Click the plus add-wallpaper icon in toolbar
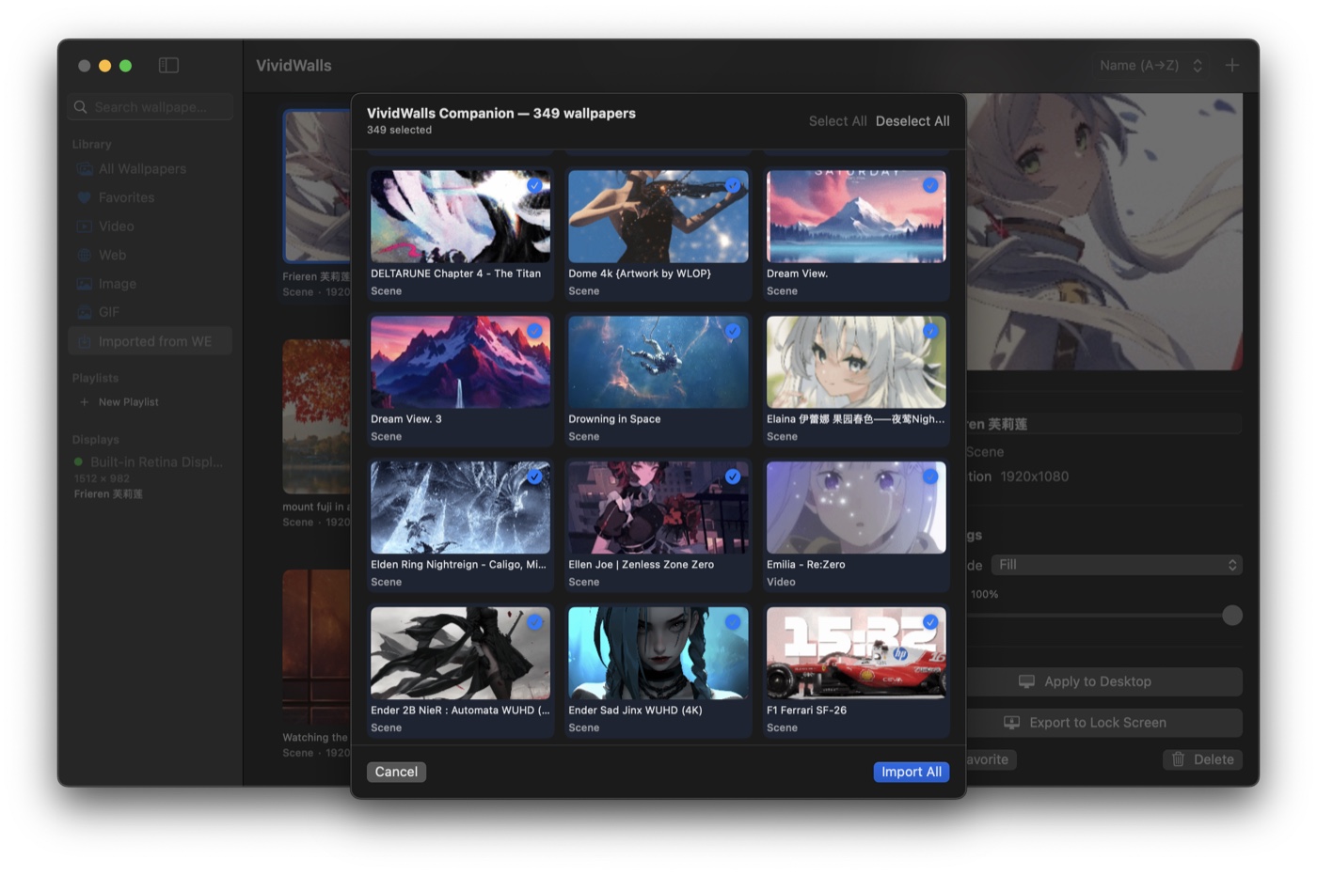Viewport: 1317px width, 875px height. (1231, 65)
